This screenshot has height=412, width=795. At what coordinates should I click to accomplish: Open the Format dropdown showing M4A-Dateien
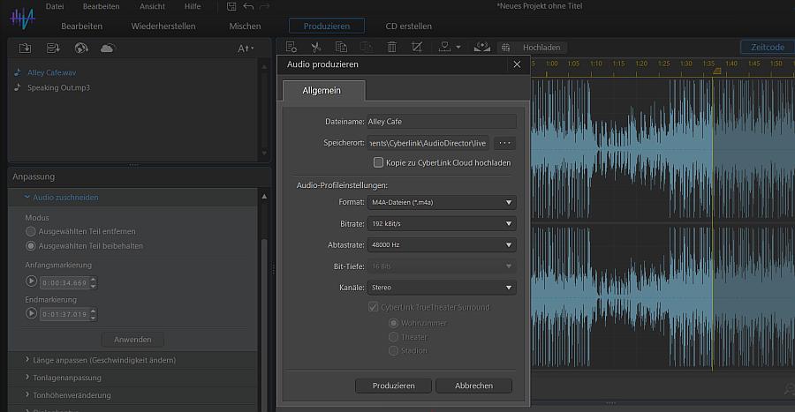(441, 202)
